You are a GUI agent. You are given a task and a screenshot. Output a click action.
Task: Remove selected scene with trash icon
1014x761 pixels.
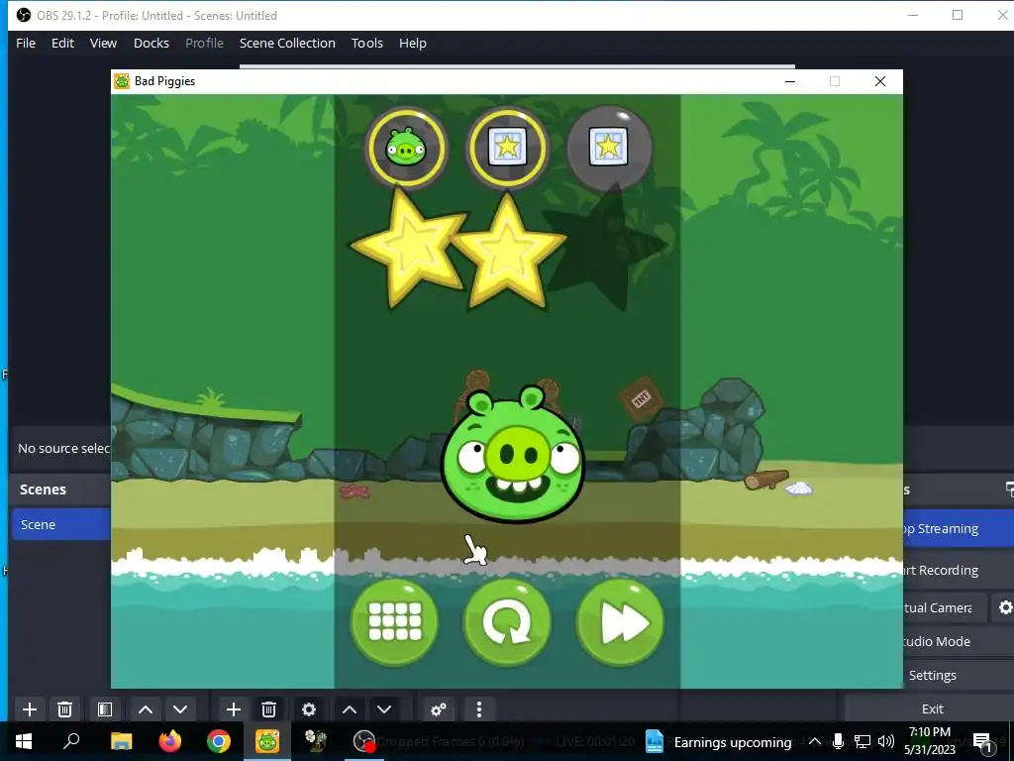(x=64, y=709)
